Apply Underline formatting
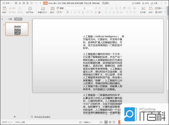 (76, 12)
